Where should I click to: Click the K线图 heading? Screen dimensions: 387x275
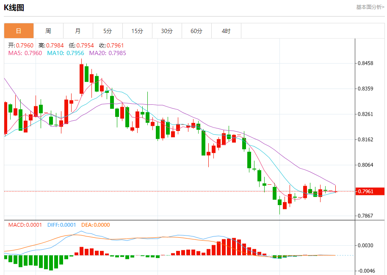[14, 8]
